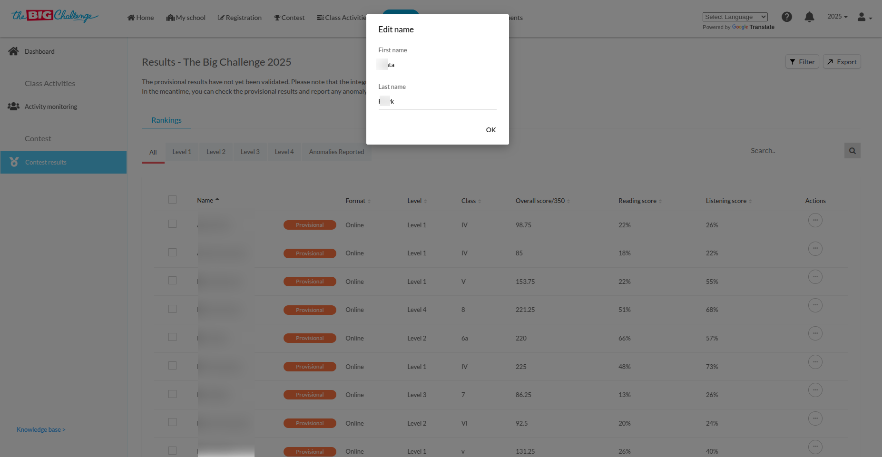Sort the table by Format column
The image size is (882, 457).
(x=358, y=201)
